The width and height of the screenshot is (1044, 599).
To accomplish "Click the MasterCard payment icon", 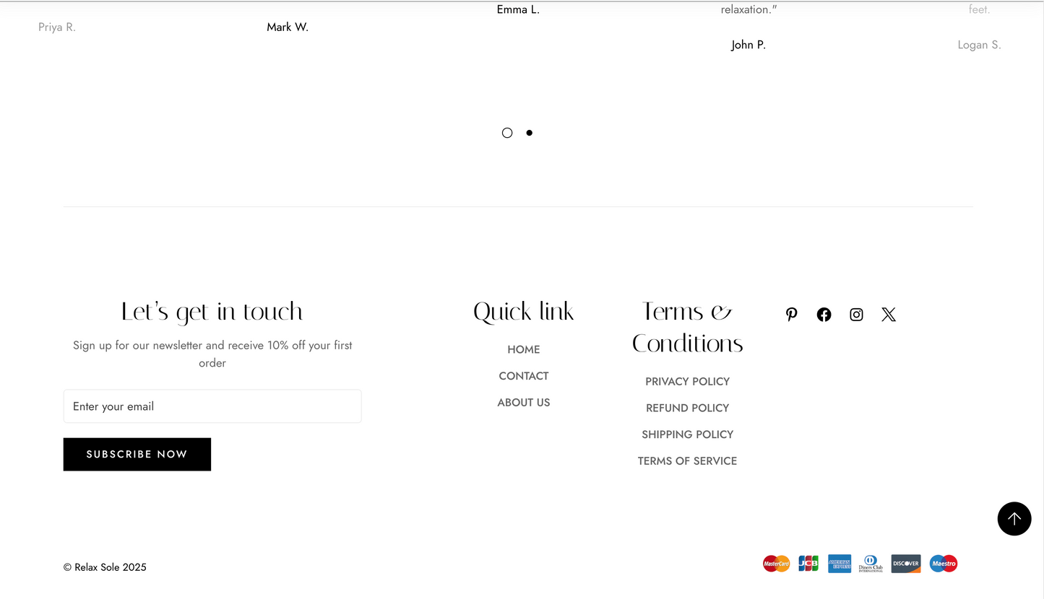I will (777, 564).
